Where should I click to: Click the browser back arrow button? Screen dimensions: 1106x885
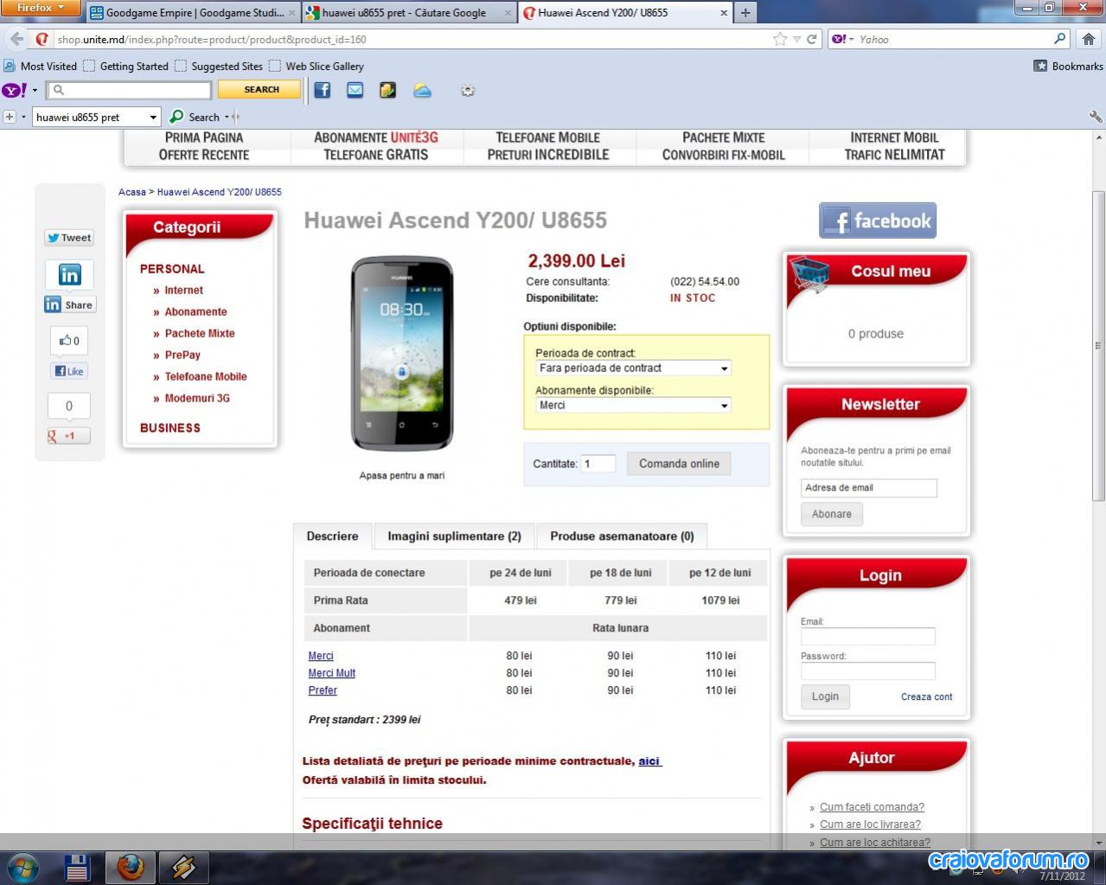tap(16, 39)
